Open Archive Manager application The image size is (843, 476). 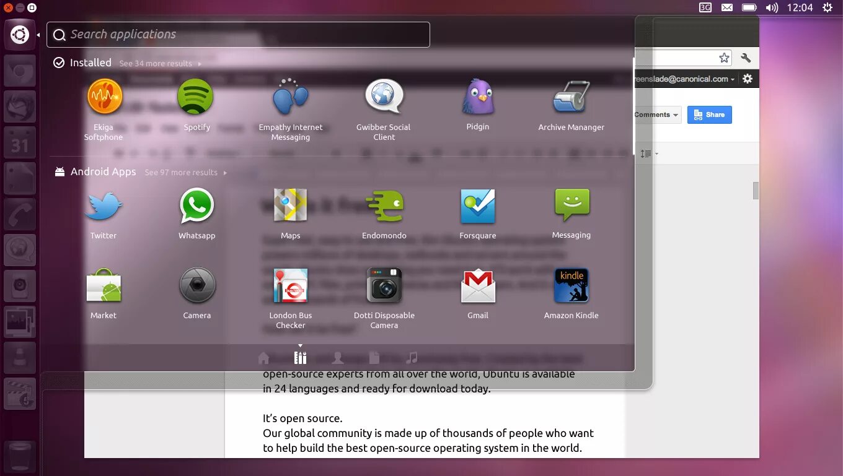pyautogui.click(x=571, y=97)
